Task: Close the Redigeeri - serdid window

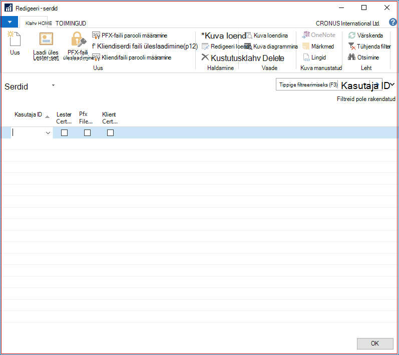Action: [x=387, y=7]
